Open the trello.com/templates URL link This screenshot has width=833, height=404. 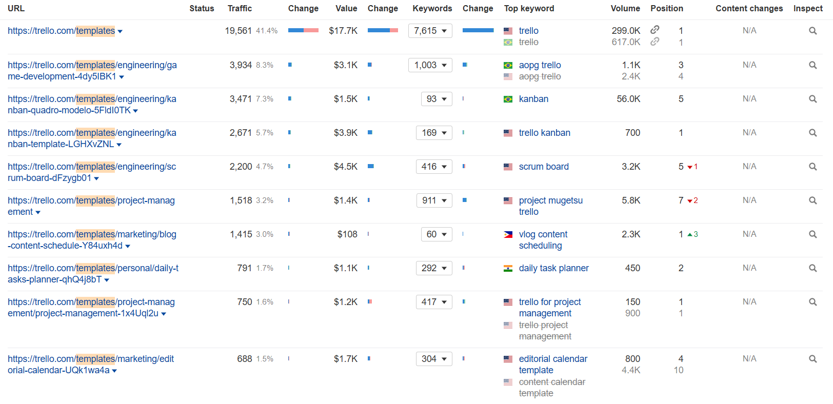pyautogui.click(x=62, y=31)
